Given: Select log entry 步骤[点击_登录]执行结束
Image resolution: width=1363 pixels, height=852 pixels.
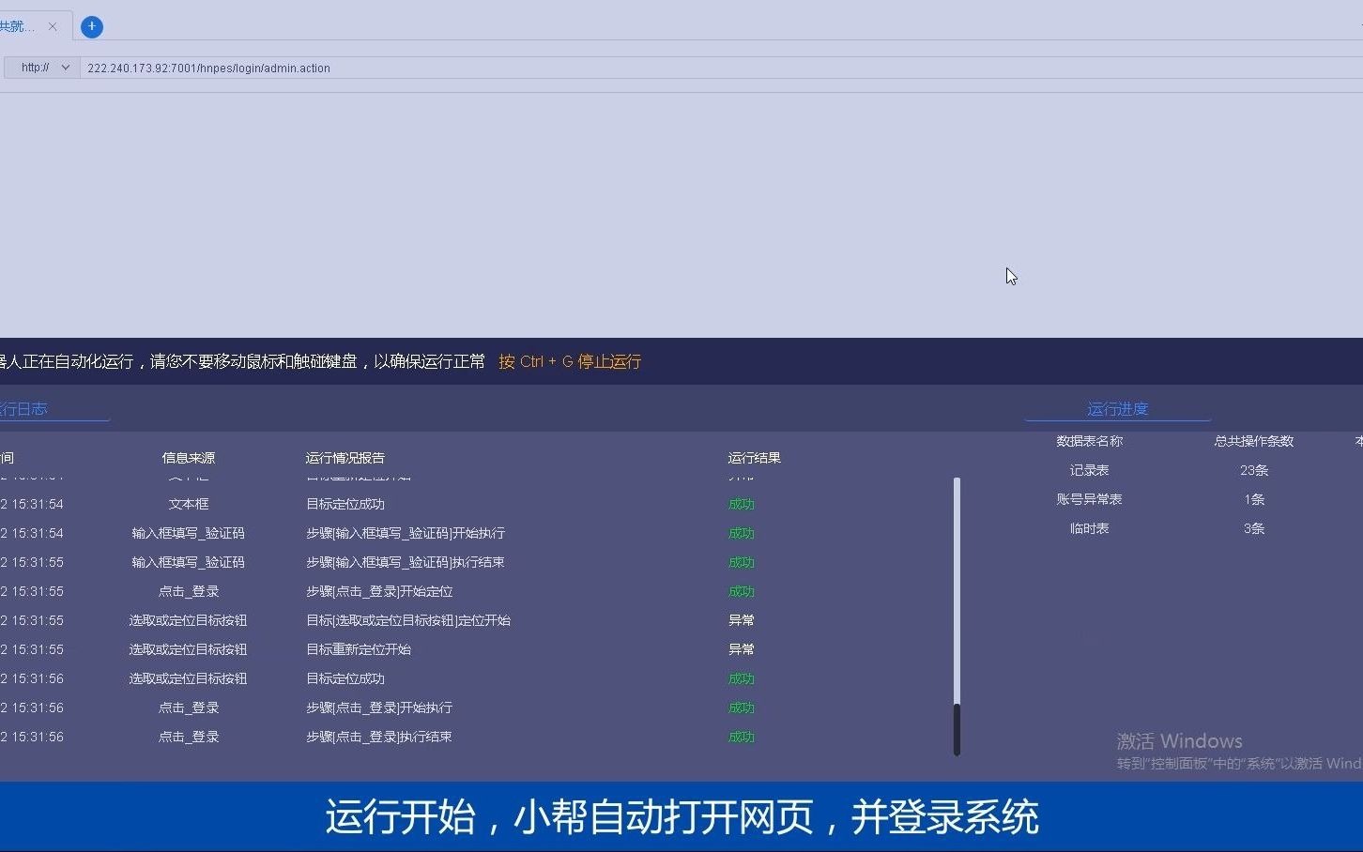Looking at the screenshot, I should point(379,737).
